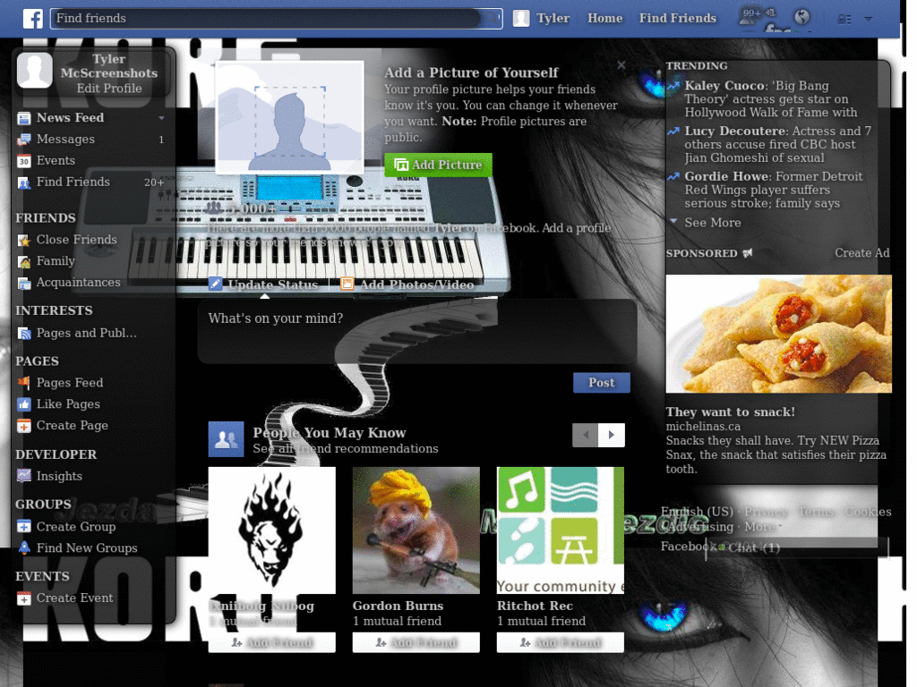The height and width of the screenshot is (687, 917).
Task: Click the Events calendar icon
Action: click(24, 161)
